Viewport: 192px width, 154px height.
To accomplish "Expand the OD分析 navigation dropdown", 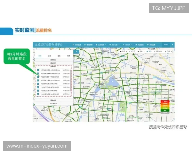I will [x=127, y=45].
